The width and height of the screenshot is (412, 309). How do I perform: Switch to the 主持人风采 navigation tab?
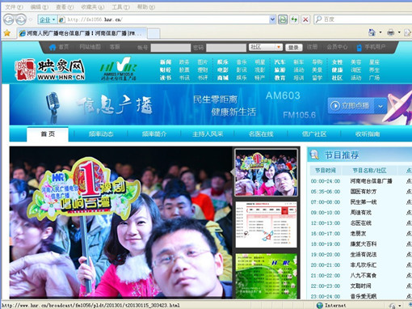click(208, 134)
